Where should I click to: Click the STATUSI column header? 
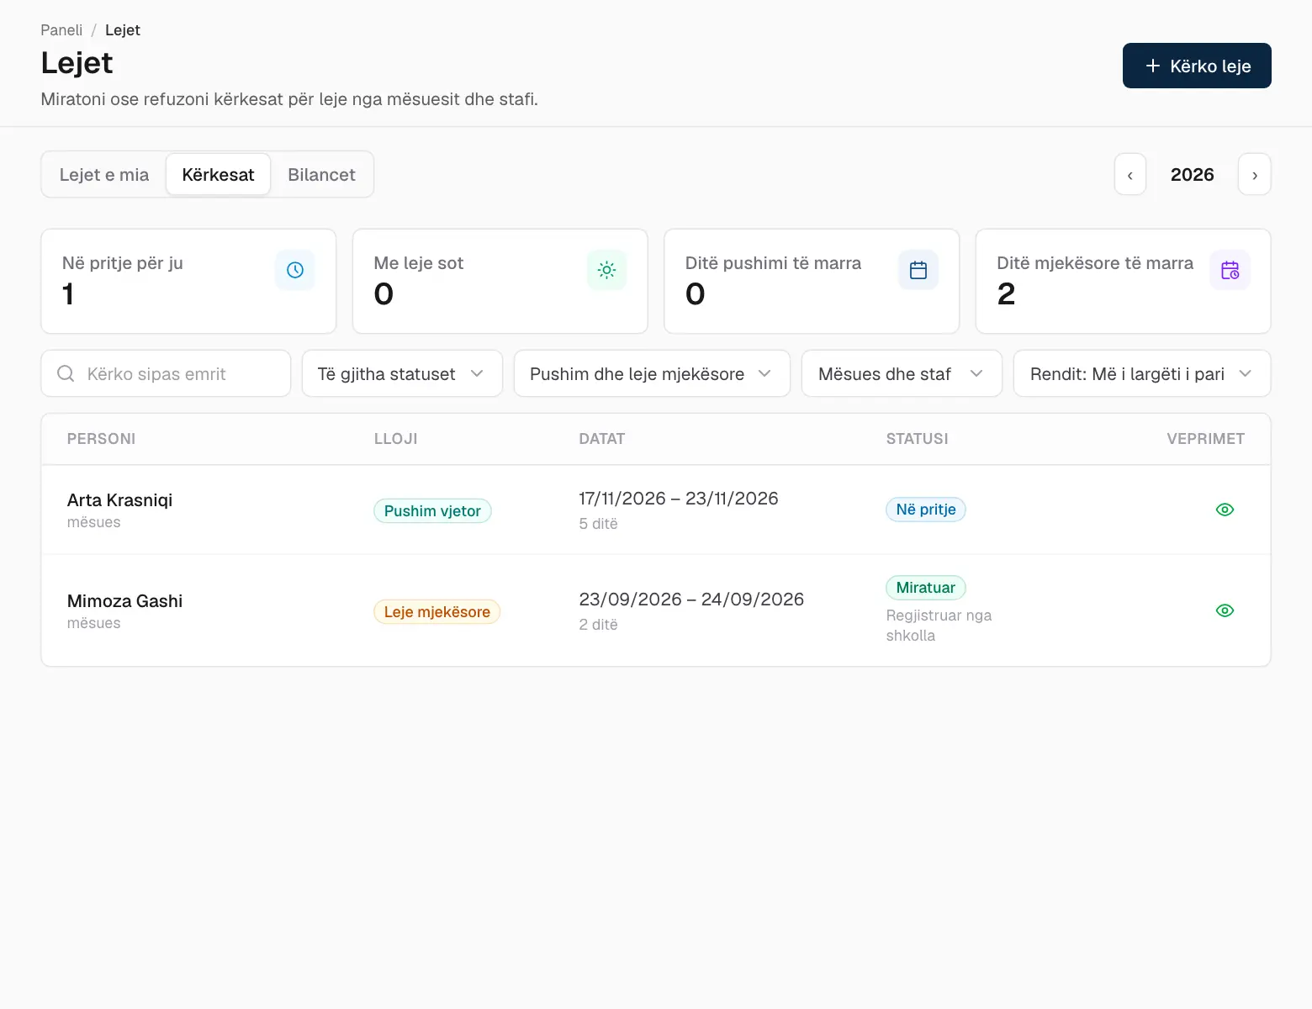(x=917, y=439)
